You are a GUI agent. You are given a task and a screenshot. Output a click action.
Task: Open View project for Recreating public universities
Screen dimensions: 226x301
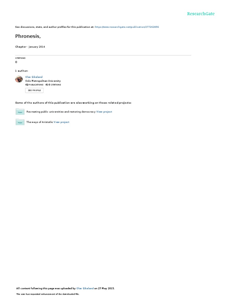pyautogui.click(x=104, y=112)
